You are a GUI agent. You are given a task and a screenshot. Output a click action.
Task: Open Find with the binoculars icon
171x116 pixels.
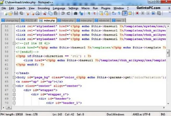point(75,13)
